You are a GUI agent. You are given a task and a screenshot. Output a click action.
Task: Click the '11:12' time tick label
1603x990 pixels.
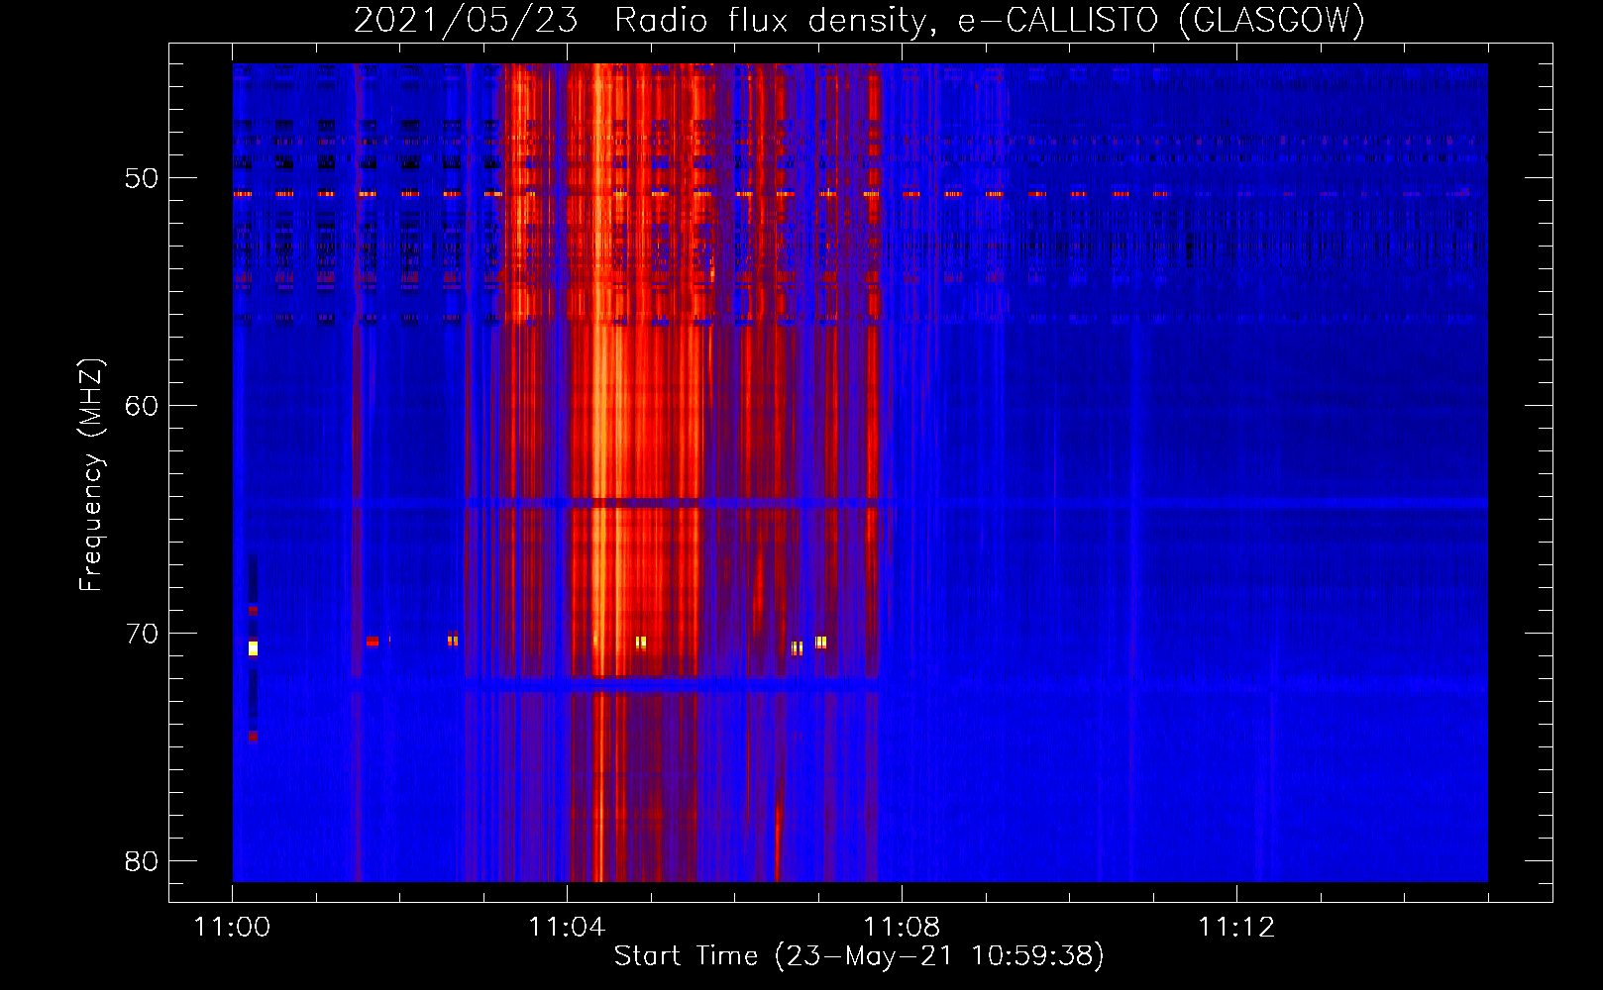click(x=1236, y=928)
